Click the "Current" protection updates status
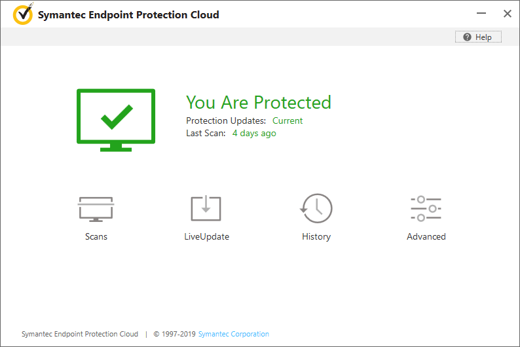Viewport: 520px width, 347px height. point(288,120)
